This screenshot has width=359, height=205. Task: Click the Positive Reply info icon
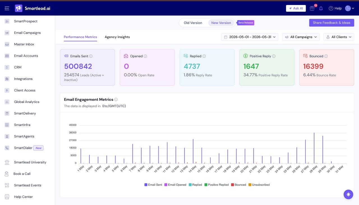point(274,56)
